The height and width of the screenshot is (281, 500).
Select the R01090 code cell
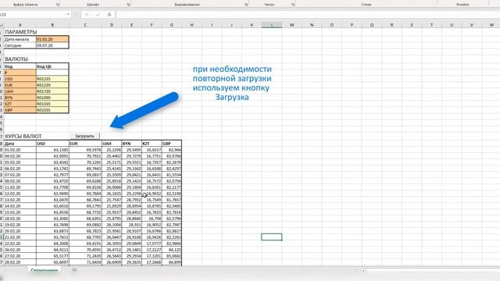pos(52,98)
